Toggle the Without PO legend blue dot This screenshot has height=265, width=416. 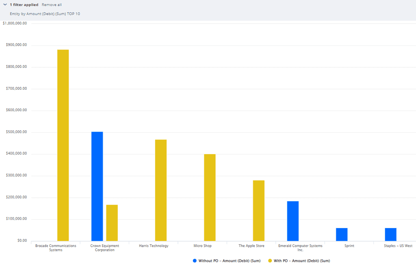pos(195,261)
